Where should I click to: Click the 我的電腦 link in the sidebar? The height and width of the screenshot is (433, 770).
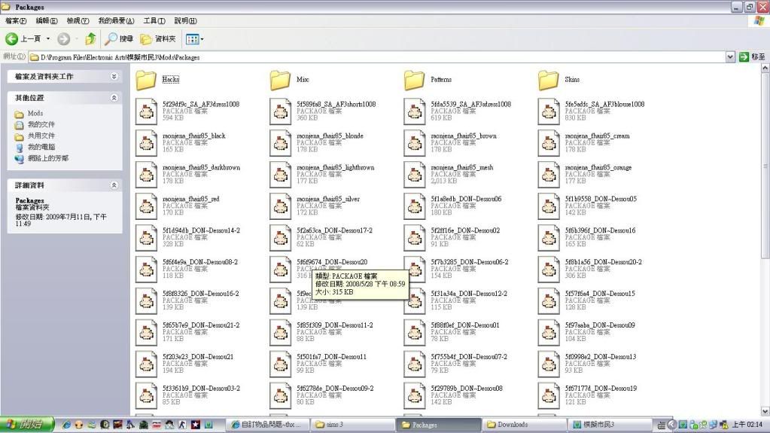(41, 147)
